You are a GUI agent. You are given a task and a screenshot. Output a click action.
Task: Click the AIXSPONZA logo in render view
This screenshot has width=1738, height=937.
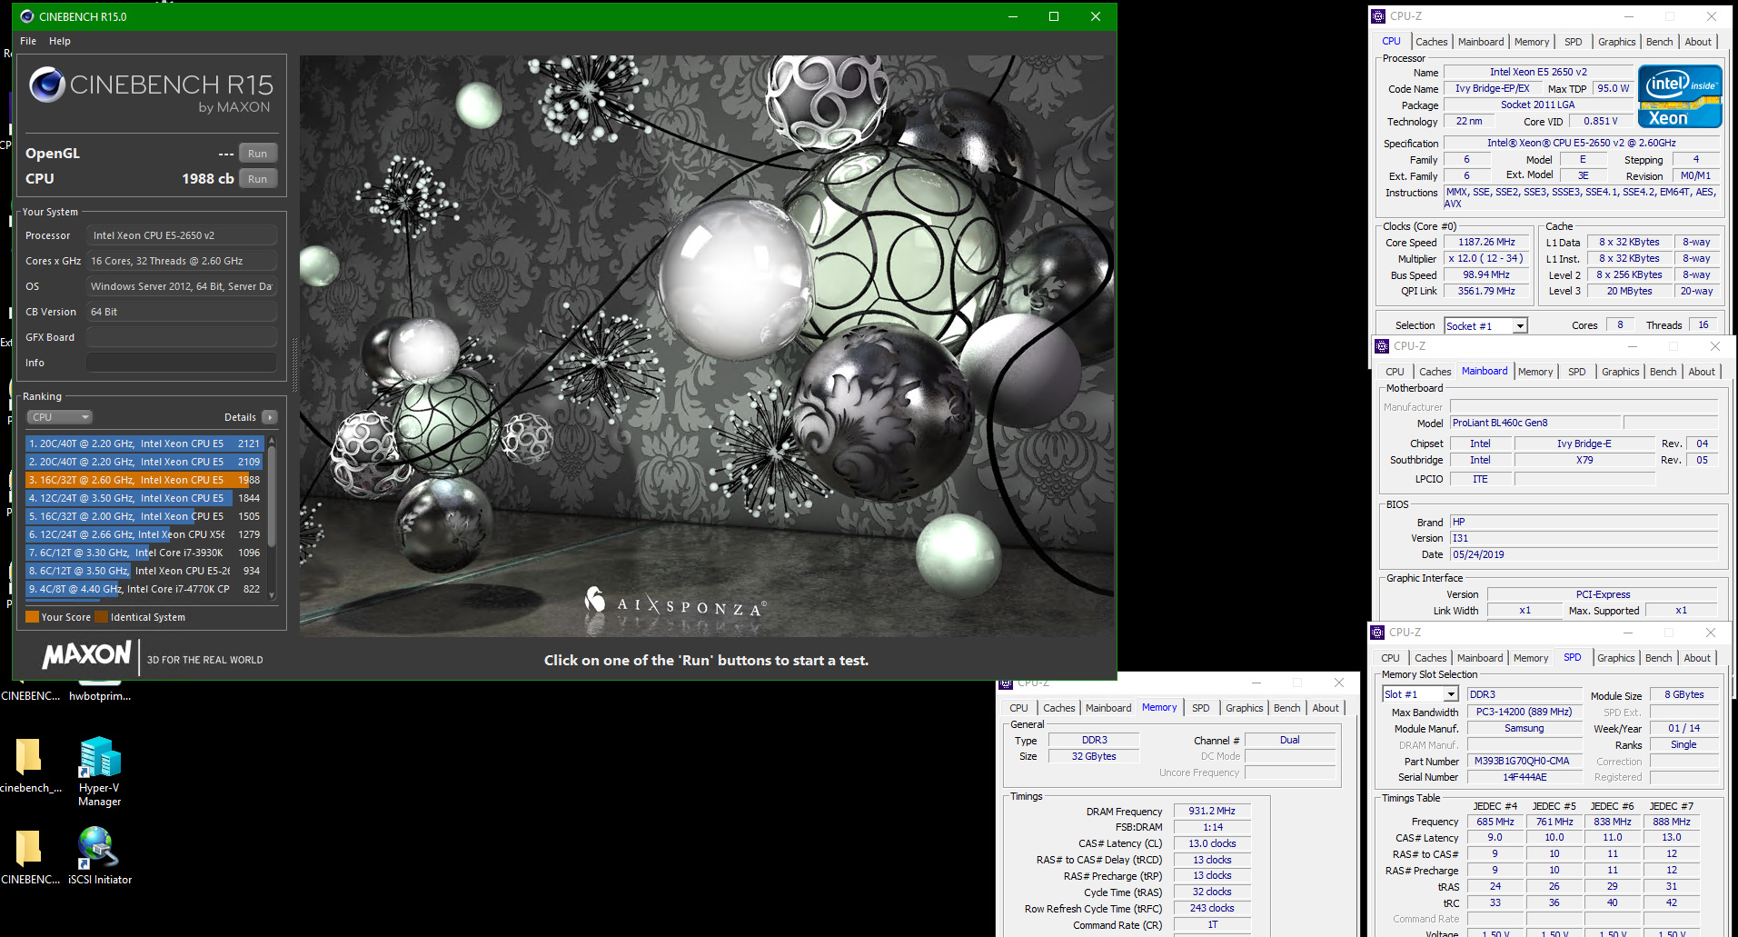click(x=675, y=603)
